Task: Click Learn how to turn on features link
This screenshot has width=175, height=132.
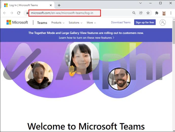Action: tap(86, 38)
